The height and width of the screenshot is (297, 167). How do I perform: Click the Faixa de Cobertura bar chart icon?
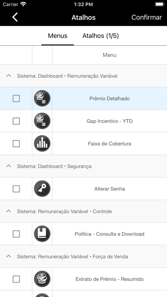42,143
